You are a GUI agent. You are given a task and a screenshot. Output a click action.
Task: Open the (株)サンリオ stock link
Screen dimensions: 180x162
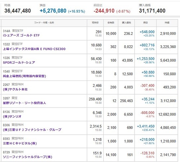pyautogui.click(x=12, y=117)
